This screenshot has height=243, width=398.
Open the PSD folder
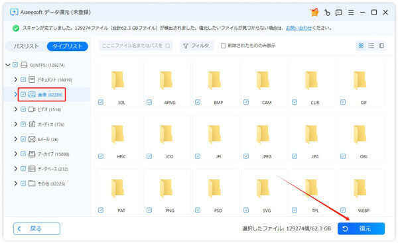click(214, 189)
